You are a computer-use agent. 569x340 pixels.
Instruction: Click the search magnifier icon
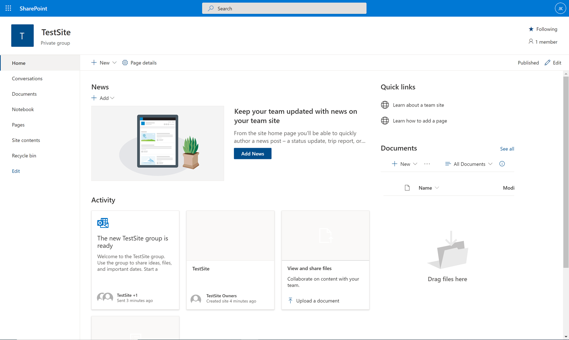pos(210,8)
